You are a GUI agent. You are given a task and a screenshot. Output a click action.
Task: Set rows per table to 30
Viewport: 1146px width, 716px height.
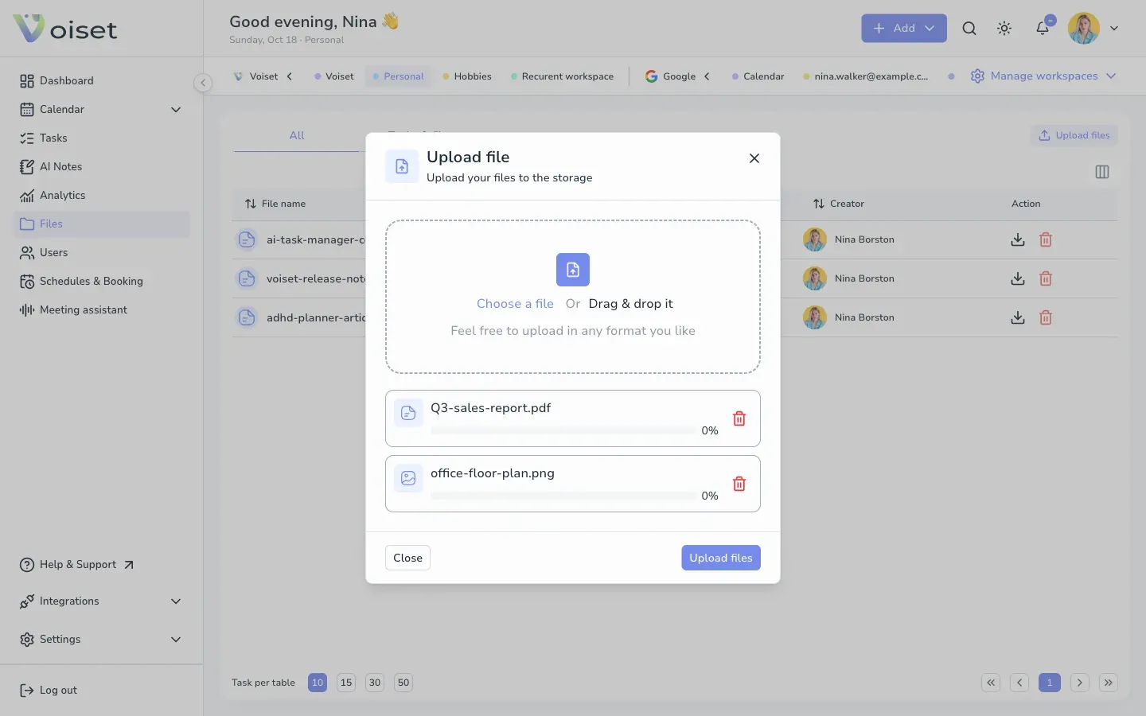[375, 683]
